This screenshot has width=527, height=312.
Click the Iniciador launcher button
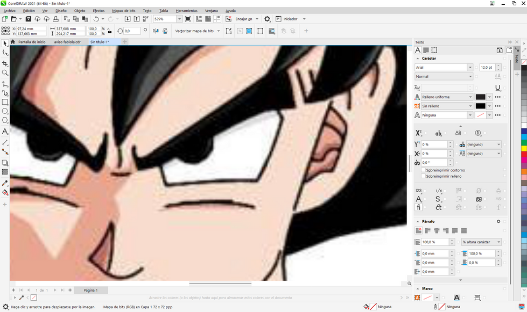tap(290, 19)
